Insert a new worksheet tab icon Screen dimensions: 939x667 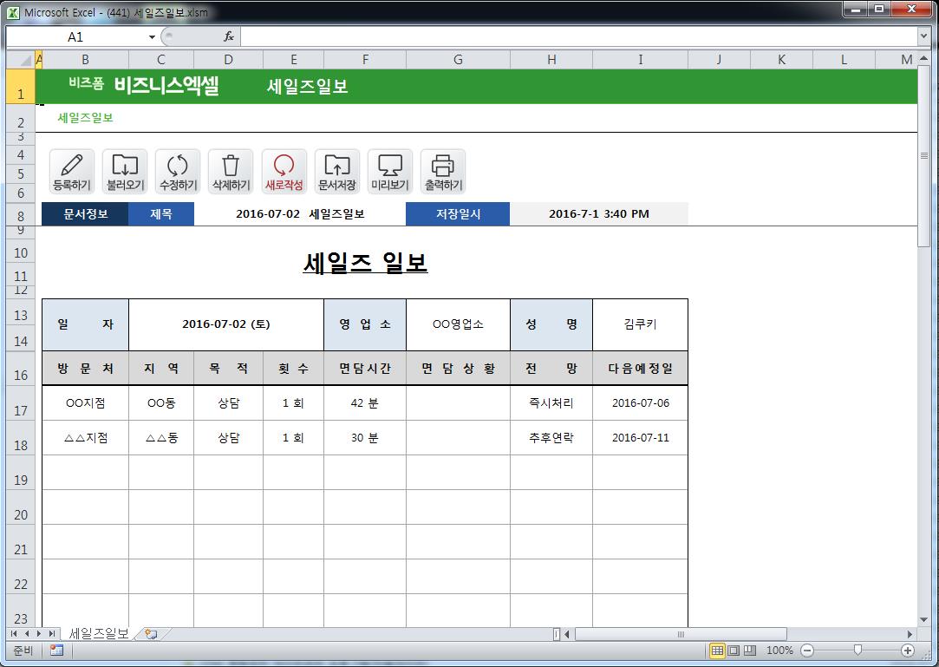pos(151,634)
